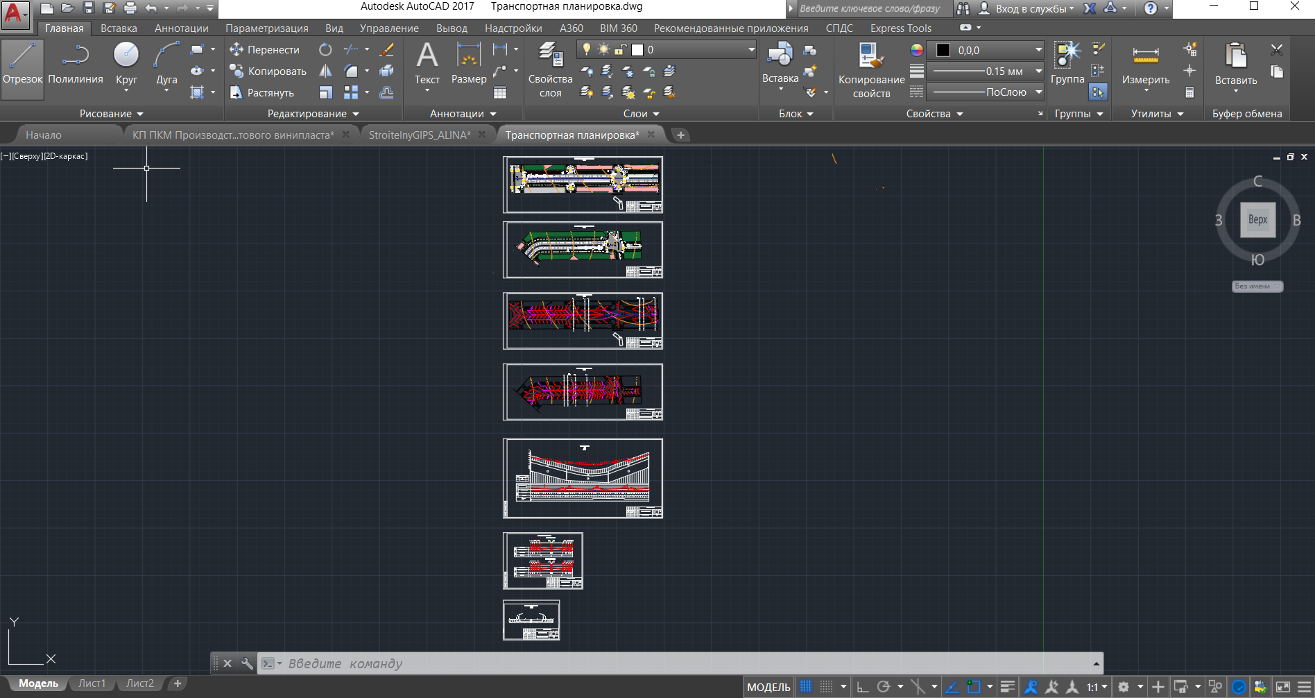Select the Текст text tool
The width and height of the screenshot is (1315, 698).
click(427, 64)
